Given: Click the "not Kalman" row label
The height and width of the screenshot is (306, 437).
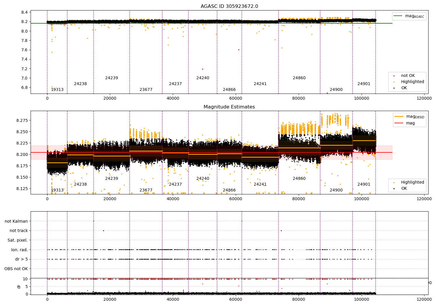Looking at the screenshot, I should pos(16,221).
